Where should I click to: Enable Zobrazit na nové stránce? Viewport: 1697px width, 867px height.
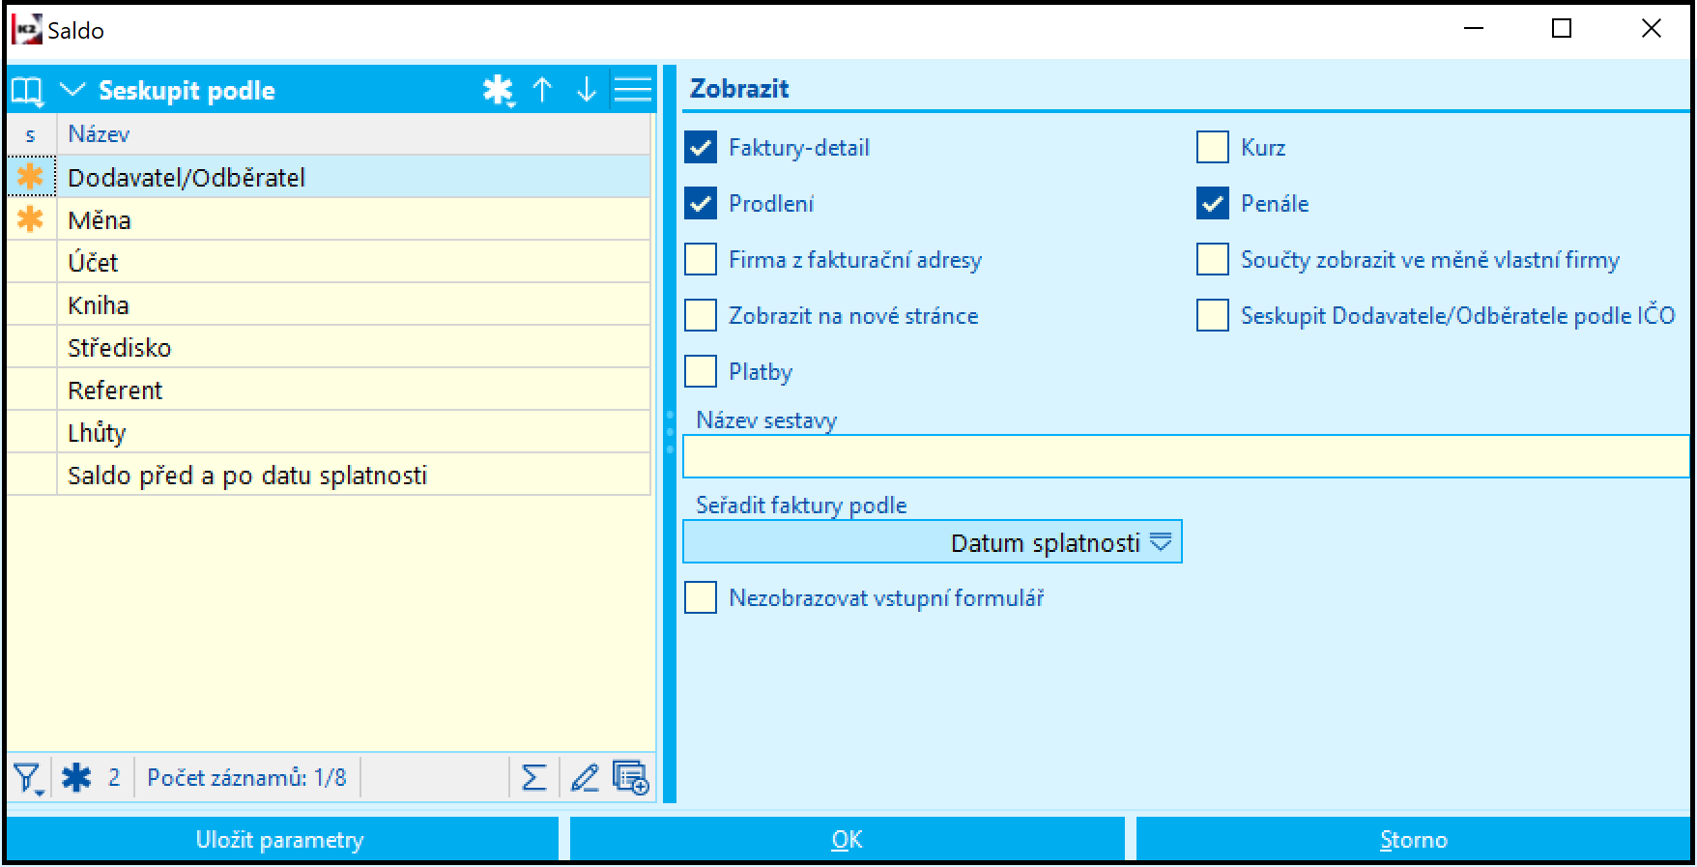coord(701,316)
